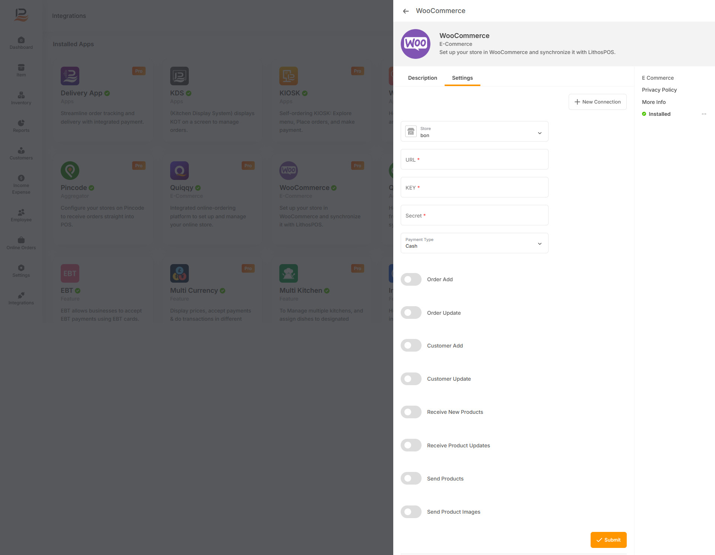
Task: Open Reports from the sidebar
Action: [21, 126]
